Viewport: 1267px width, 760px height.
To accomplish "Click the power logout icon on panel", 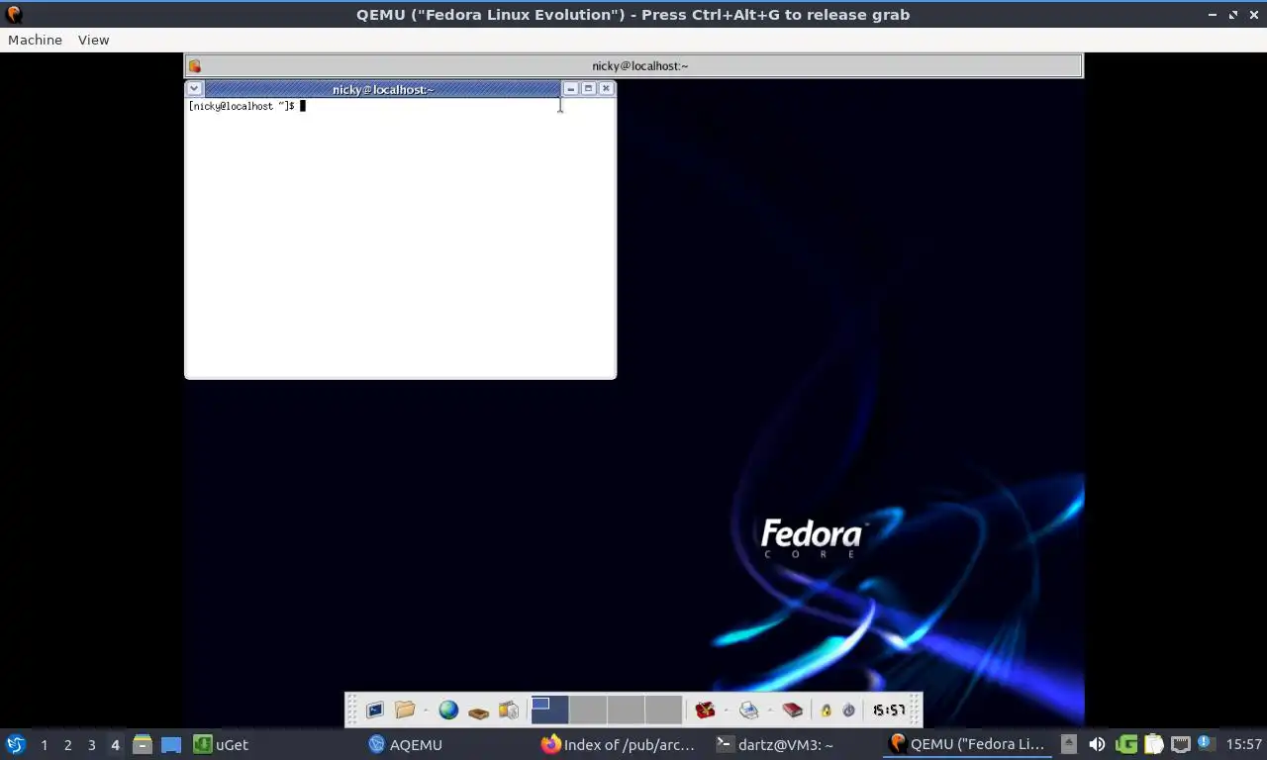I will (848, 711).
